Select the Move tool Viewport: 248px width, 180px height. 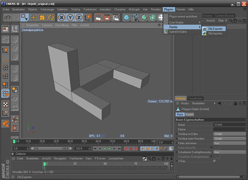pos(34,17)
